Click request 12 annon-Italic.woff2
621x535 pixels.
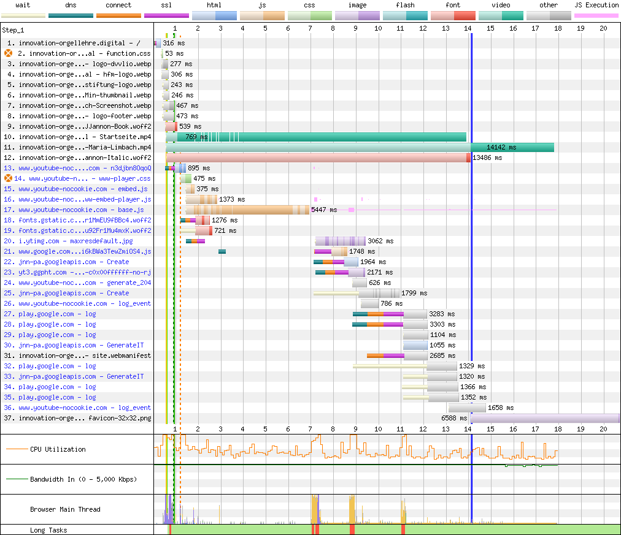click(x=77, y=157)
